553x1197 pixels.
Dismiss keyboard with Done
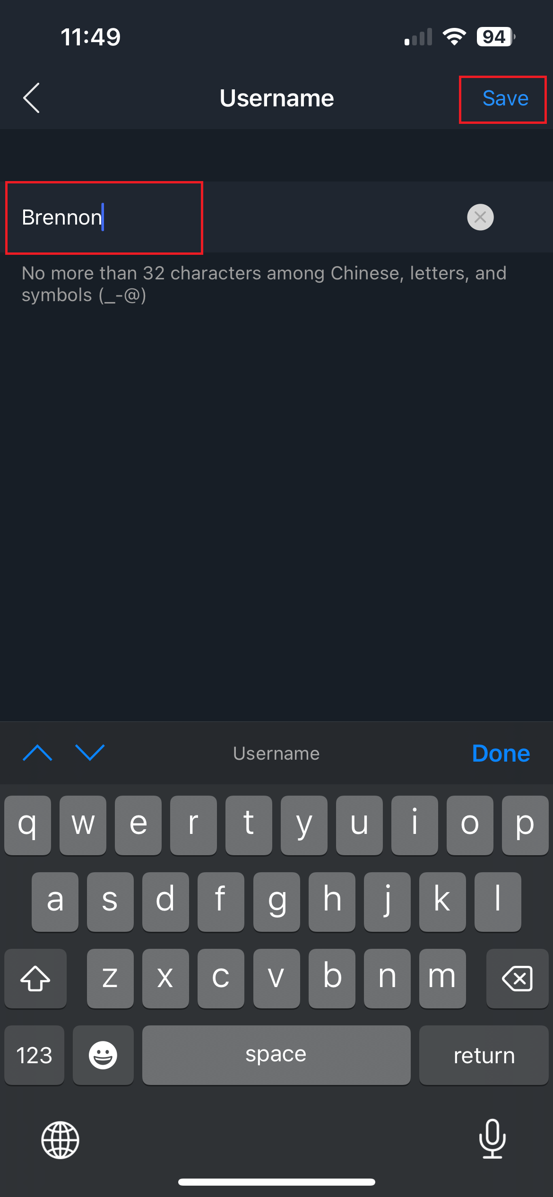click(x=501, y=753)
